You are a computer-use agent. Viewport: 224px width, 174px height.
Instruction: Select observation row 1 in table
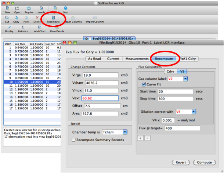point(32,48)
